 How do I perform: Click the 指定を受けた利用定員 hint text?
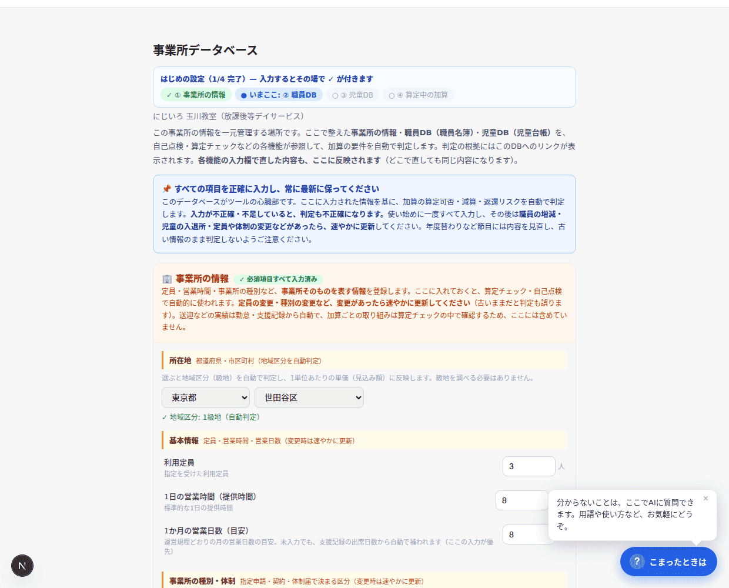(196, 474)
